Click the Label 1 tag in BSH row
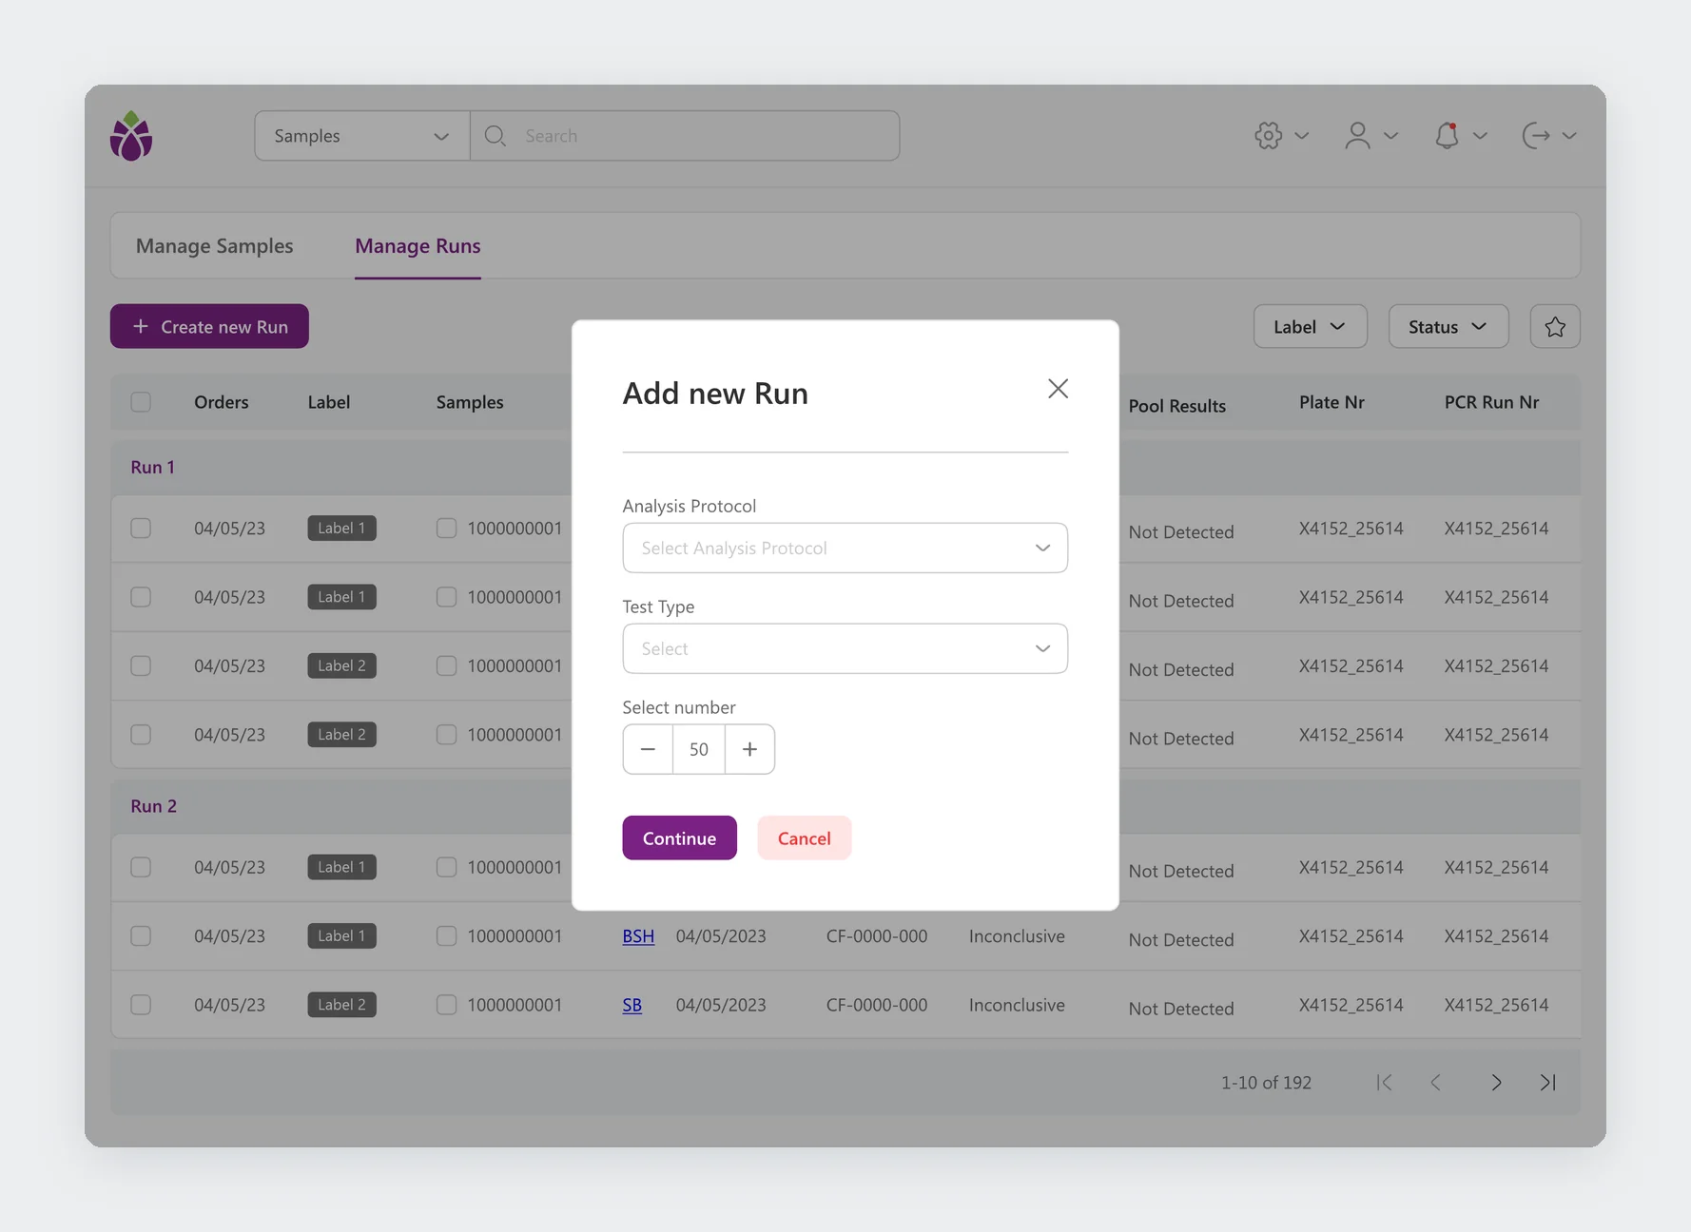Viewport: 1691px width, 1232px height. [341, 936]
